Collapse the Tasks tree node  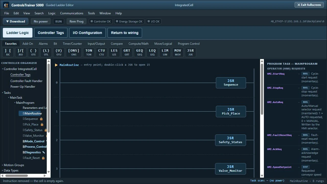[3, 93]
